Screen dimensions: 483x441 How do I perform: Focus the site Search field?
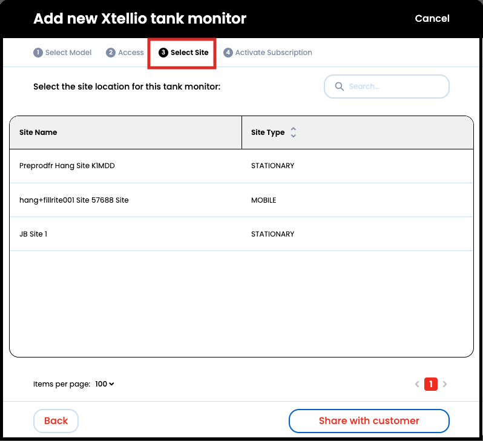pyautogui.click(x=393, y=87)
